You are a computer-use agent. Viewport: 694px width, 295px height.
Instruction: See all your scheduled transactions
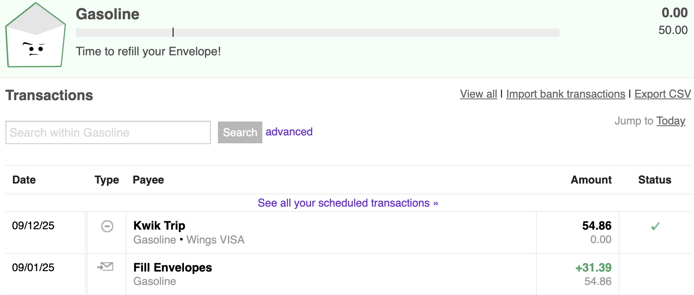click(x=348, y=203)
